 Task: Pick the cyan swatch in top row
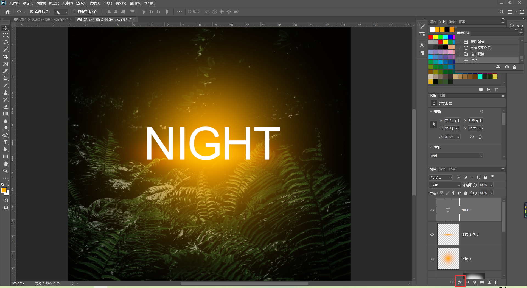pos(445,37)
